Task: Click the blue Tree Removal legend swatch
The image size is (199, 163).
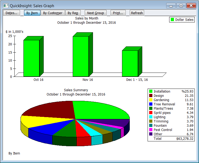Action: (151, 104)
